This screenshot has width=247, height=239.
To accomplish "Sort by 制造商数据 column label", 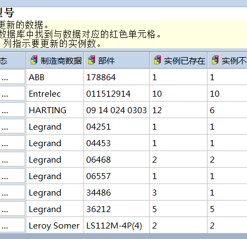I will [x=61, y=61].
